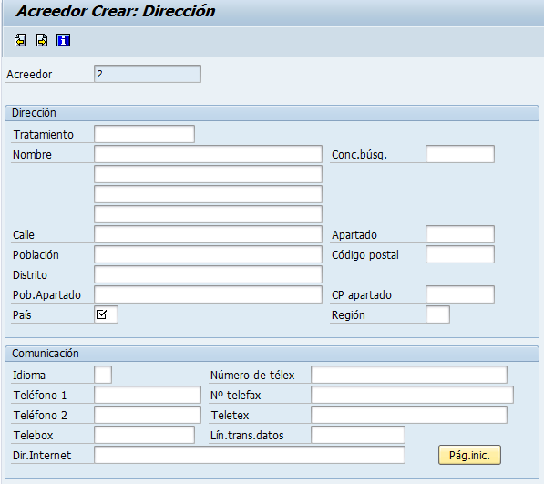
Task: Activate the Población input box
Action: (208, 254)
